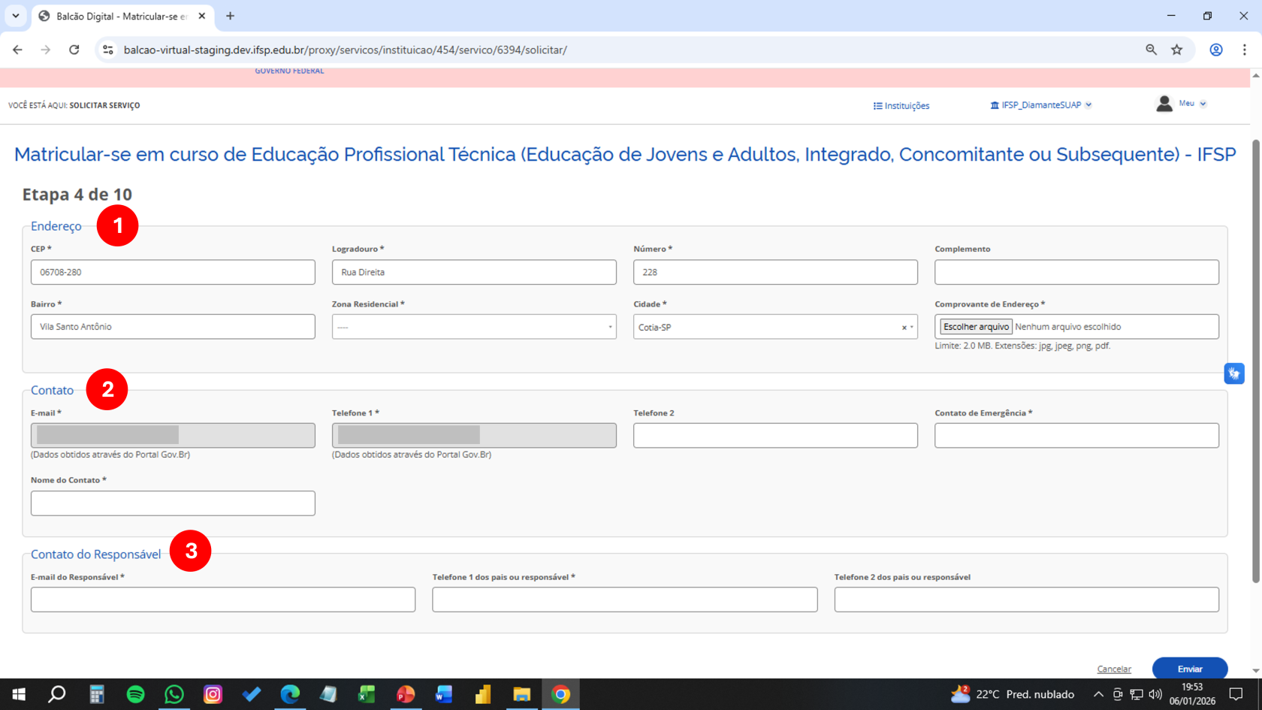Screen dimensions: 1262x710
Task: Click the bank icon next to IFSP_DiamanteSUAP
Action: click(994, 105)
